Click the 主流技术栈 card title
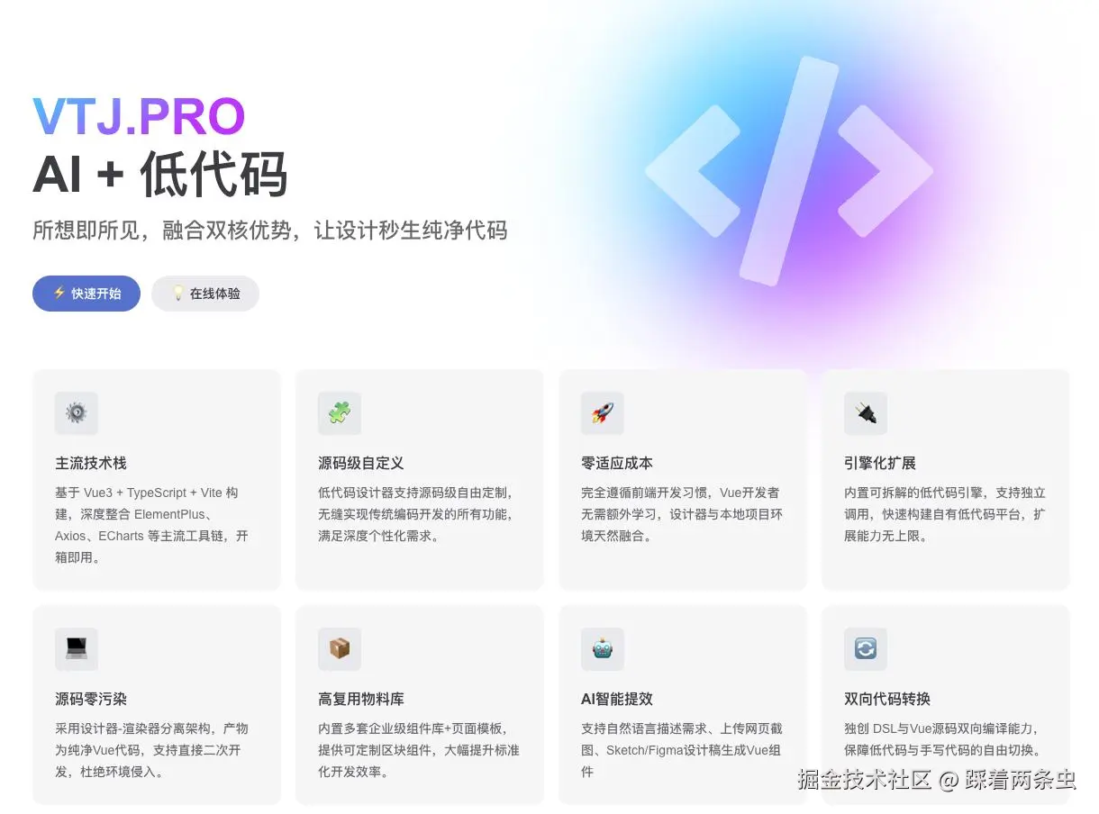The height and width of the screenshot is (814, 1099). coord(91,463)
